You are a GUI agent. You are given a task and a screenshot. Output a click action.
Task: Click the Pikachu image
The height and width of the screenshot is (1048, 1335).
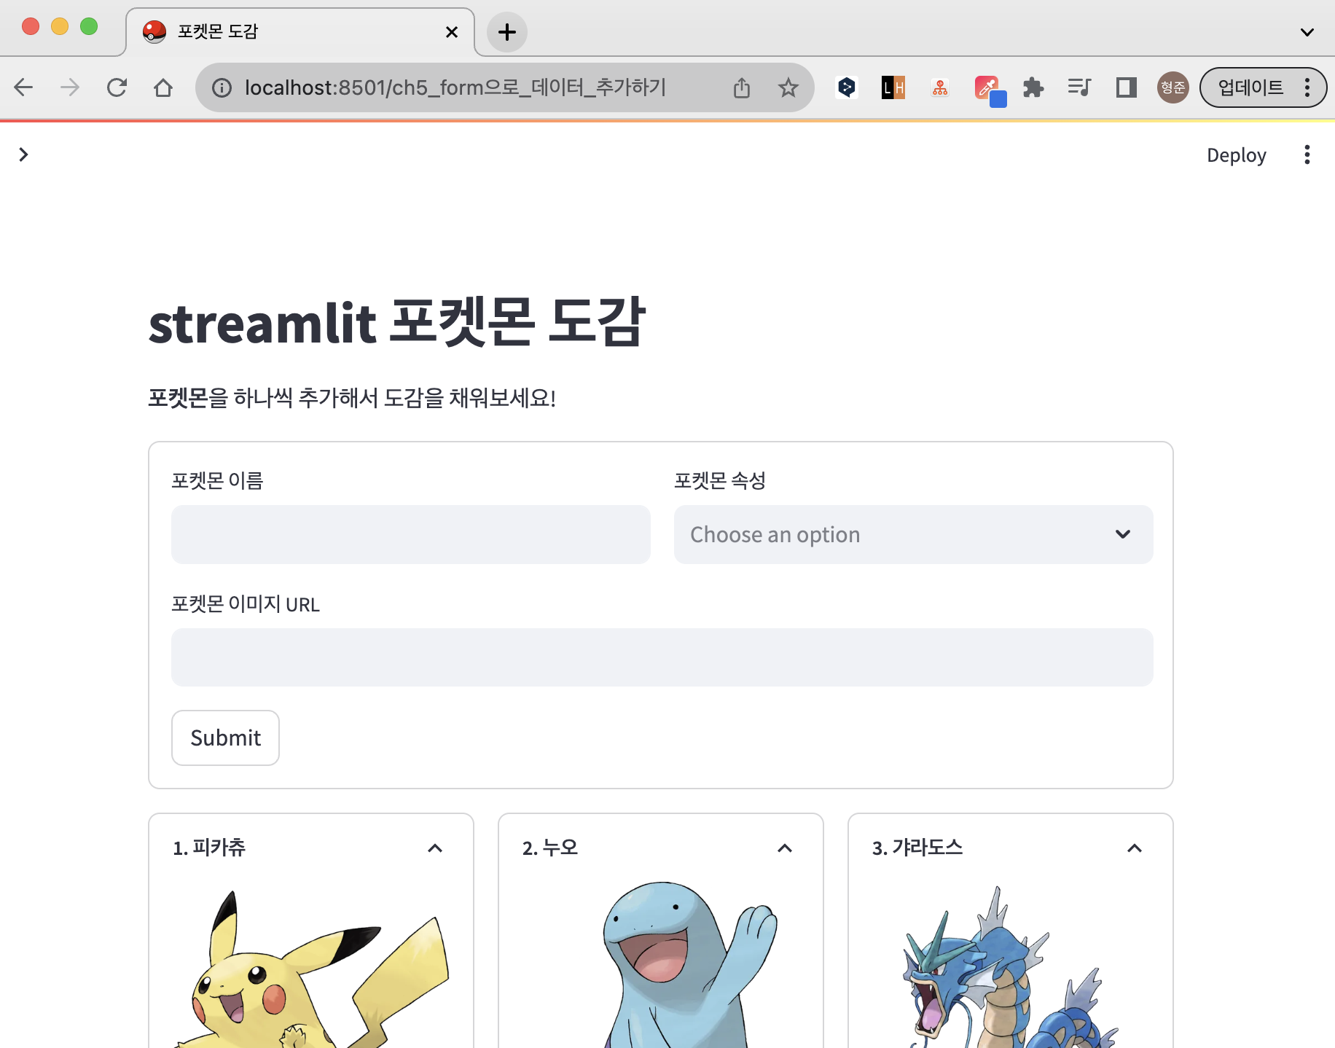pos(312,968)
